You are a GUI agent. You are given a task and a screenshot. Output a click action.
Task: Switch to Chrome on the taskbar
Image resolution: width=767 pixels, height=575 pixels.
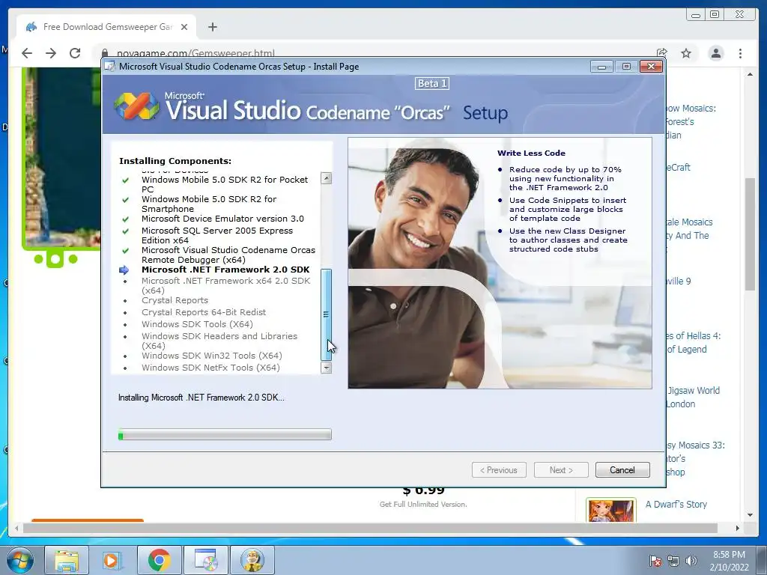coord(159,560)
